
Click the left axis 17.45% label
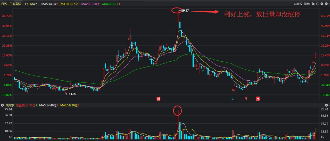[x=7, y=55]
